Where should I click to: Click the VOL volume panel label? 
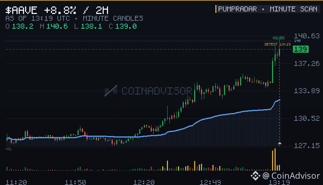9,149
